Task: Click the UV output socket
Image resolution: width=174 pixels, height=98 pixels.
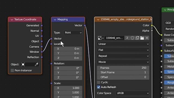Action: pyautogui.click(x=42, y=36)
